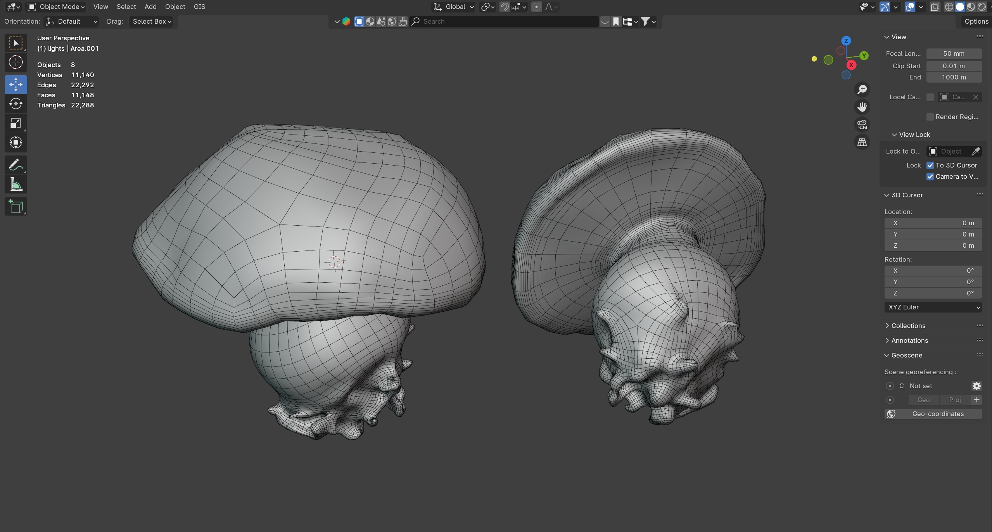992x532 pixels.
Task: Select the Add Cube tool
Action: [16, 207]
